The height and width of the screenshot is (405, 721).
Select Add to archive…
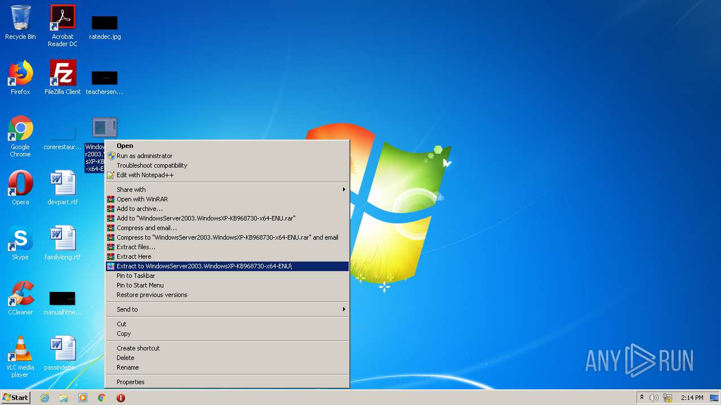[228, 209]
